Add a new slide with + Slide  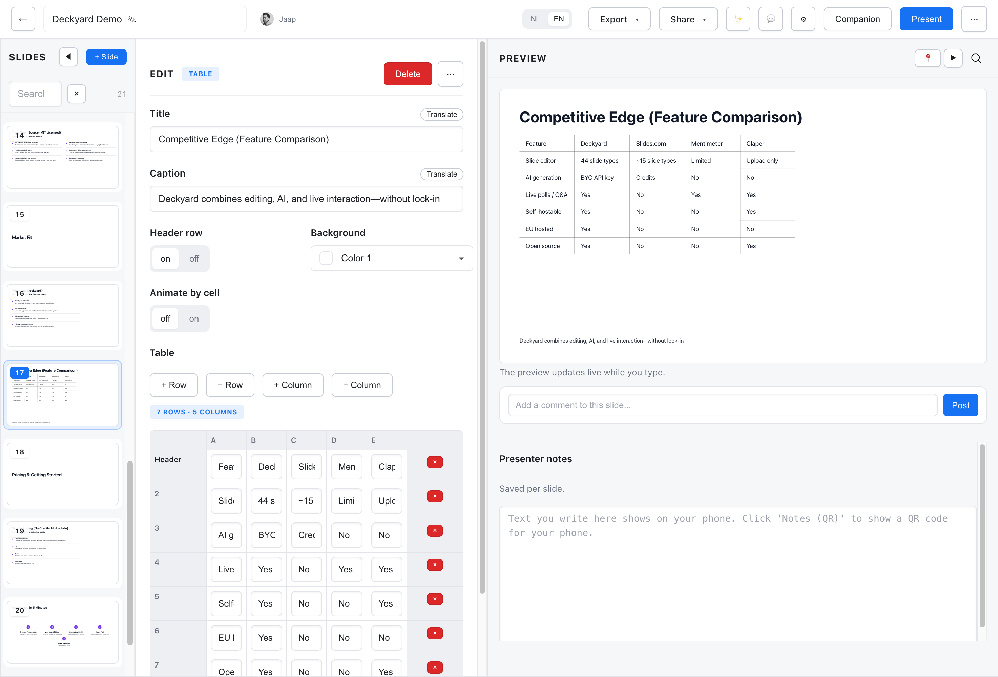point(106,57)
